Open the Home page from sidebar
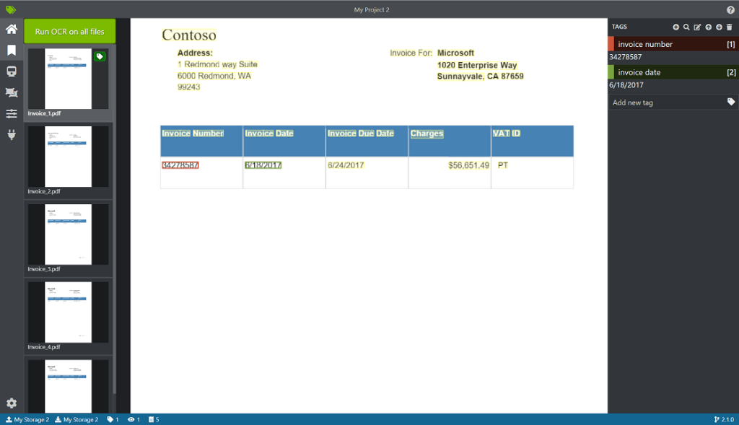Image resolution: width=739 pixels, height=425 pixels. 11,30
